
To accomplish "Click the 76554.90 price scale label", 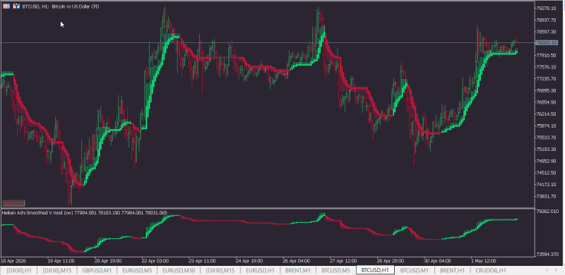I will pos(547,102).
